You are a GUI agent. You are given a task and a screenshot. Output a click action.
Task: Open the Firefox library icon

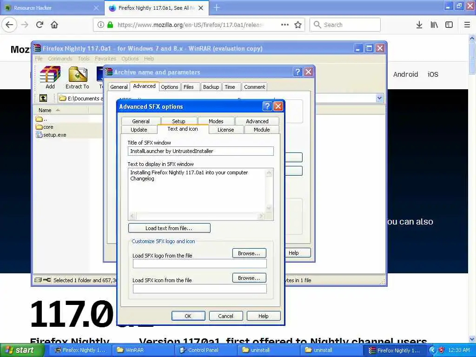tap(434, 25)
